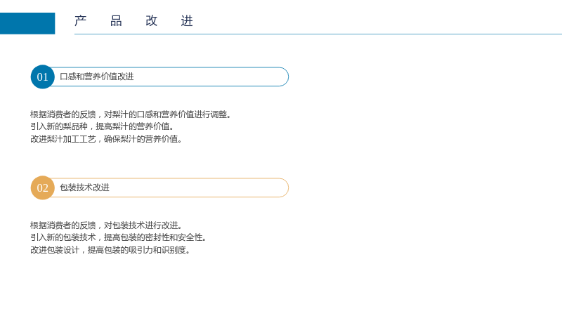This screenshot has height=316, width=562.
Task: Click the 口感和营养价值改进 heading text
Action: [x=97, y=77]
